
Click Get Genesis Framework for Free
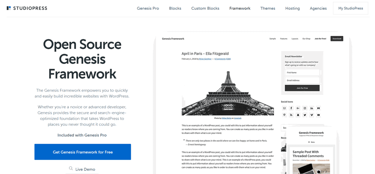click(83, 152)
